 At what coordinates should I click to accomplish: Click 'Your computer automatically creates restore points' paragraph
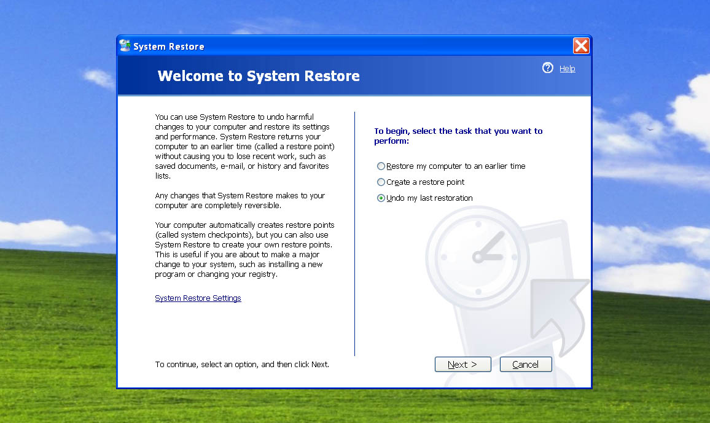click(244, 249)
